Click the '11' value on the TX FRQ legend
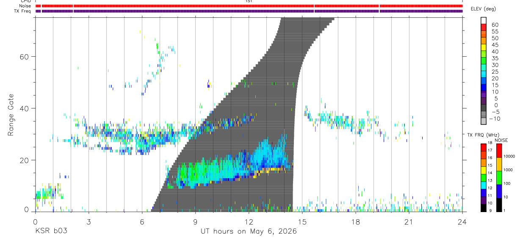520x240 pixels. pyautogui.click(x=490, y=196)
